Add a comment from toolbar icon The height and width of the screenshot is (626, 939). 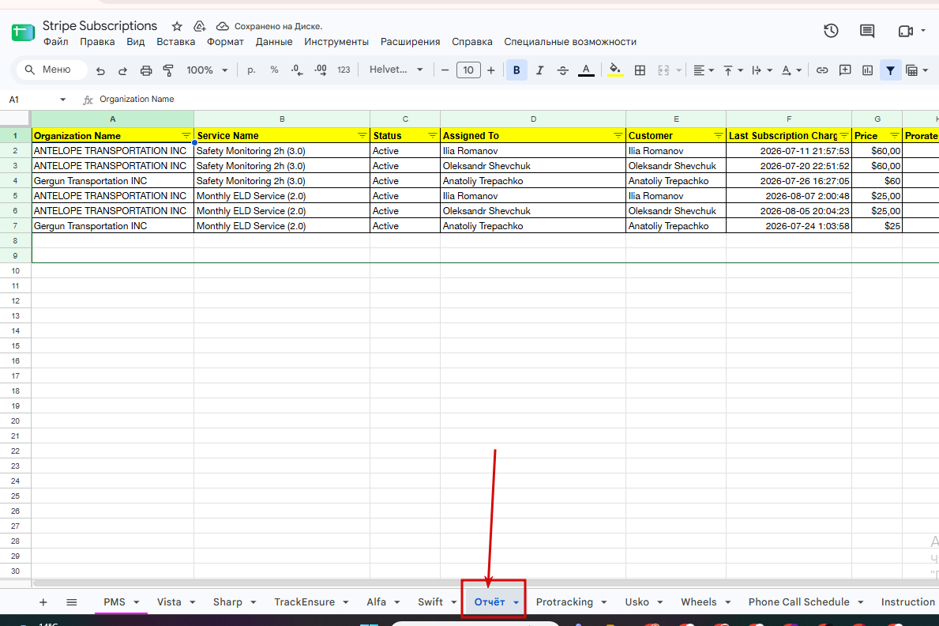tap(845, 70)
